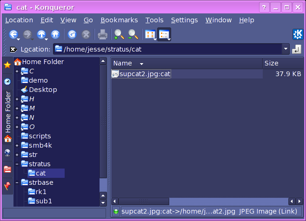Open the View menu

pyautogui.click(x=68, y=20)
